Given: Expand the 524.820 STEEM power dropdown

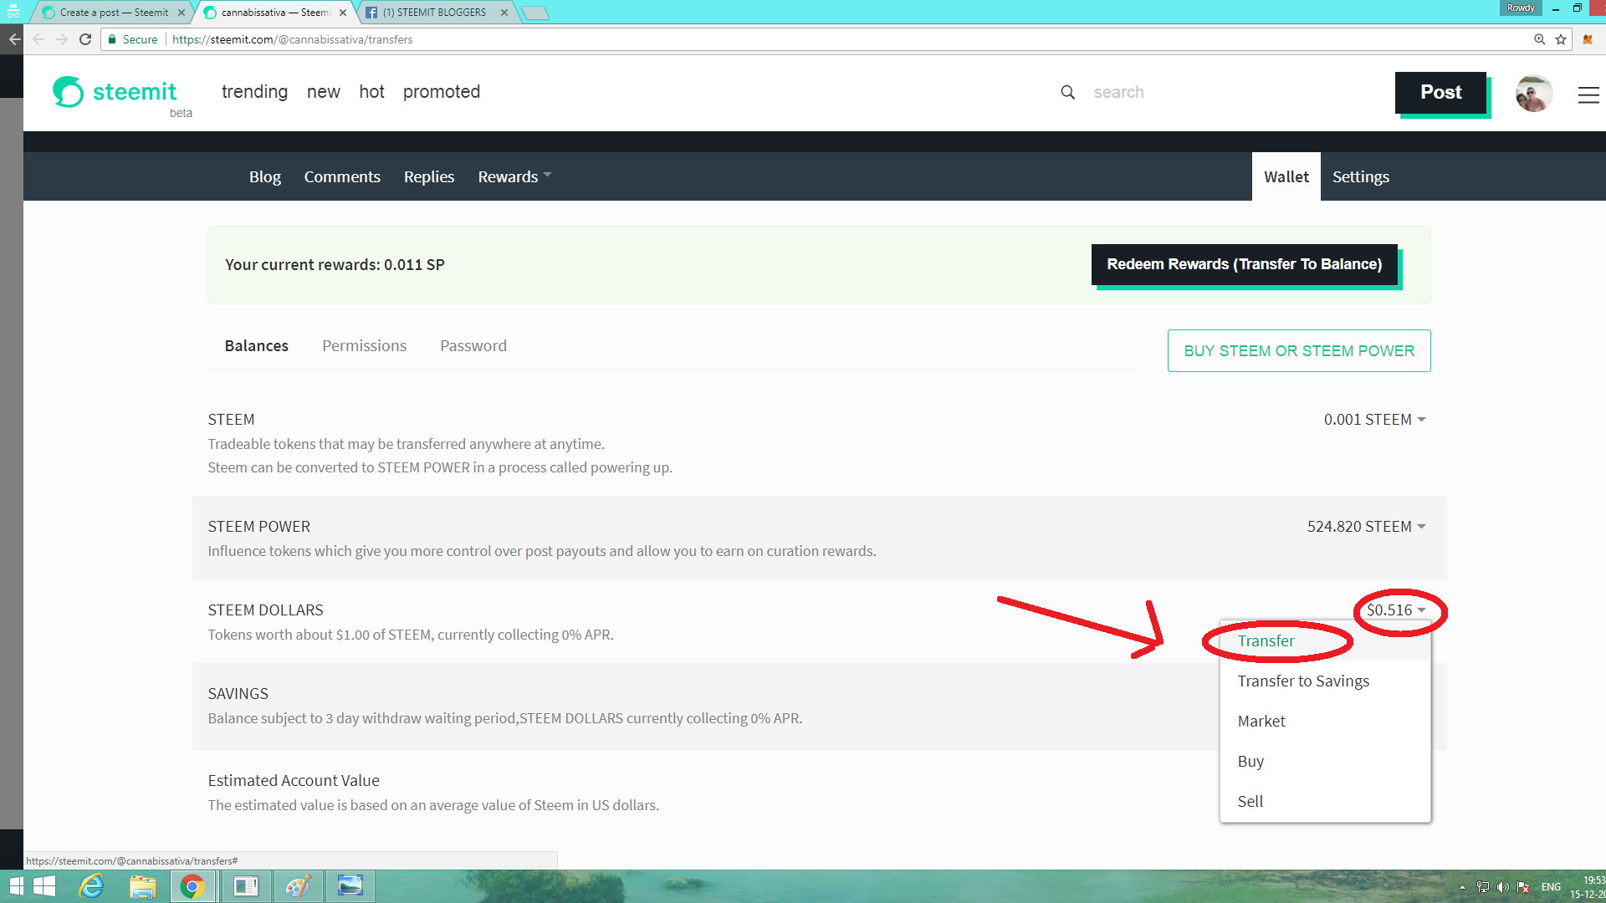Looking at the screenshot, I should pyautogui.click(x=1366, y=527).
